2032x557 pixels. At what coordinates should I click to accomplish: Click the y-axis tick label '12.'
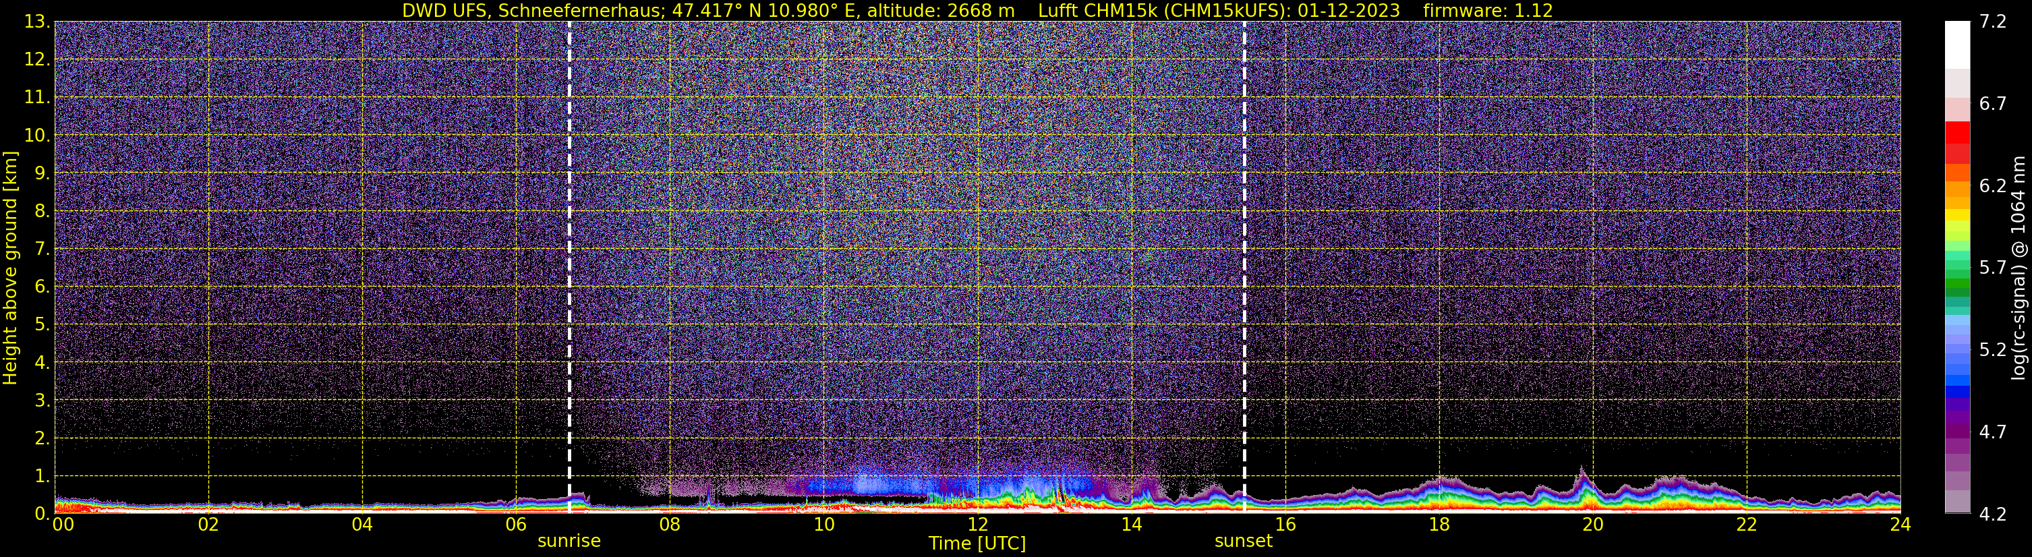coord(37,60)
